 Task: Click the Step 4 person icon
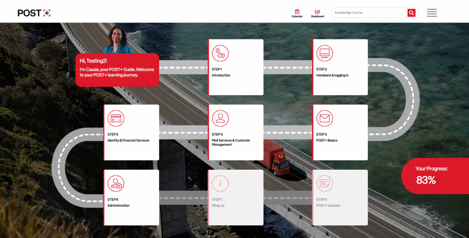point(220,118)
